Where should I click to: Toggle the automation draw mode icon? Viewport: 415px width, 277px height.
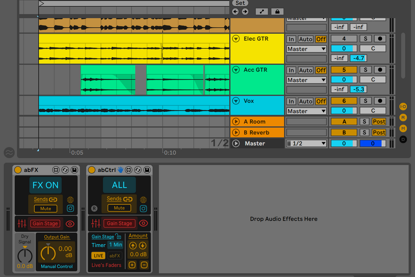click(x=262, y=12)
